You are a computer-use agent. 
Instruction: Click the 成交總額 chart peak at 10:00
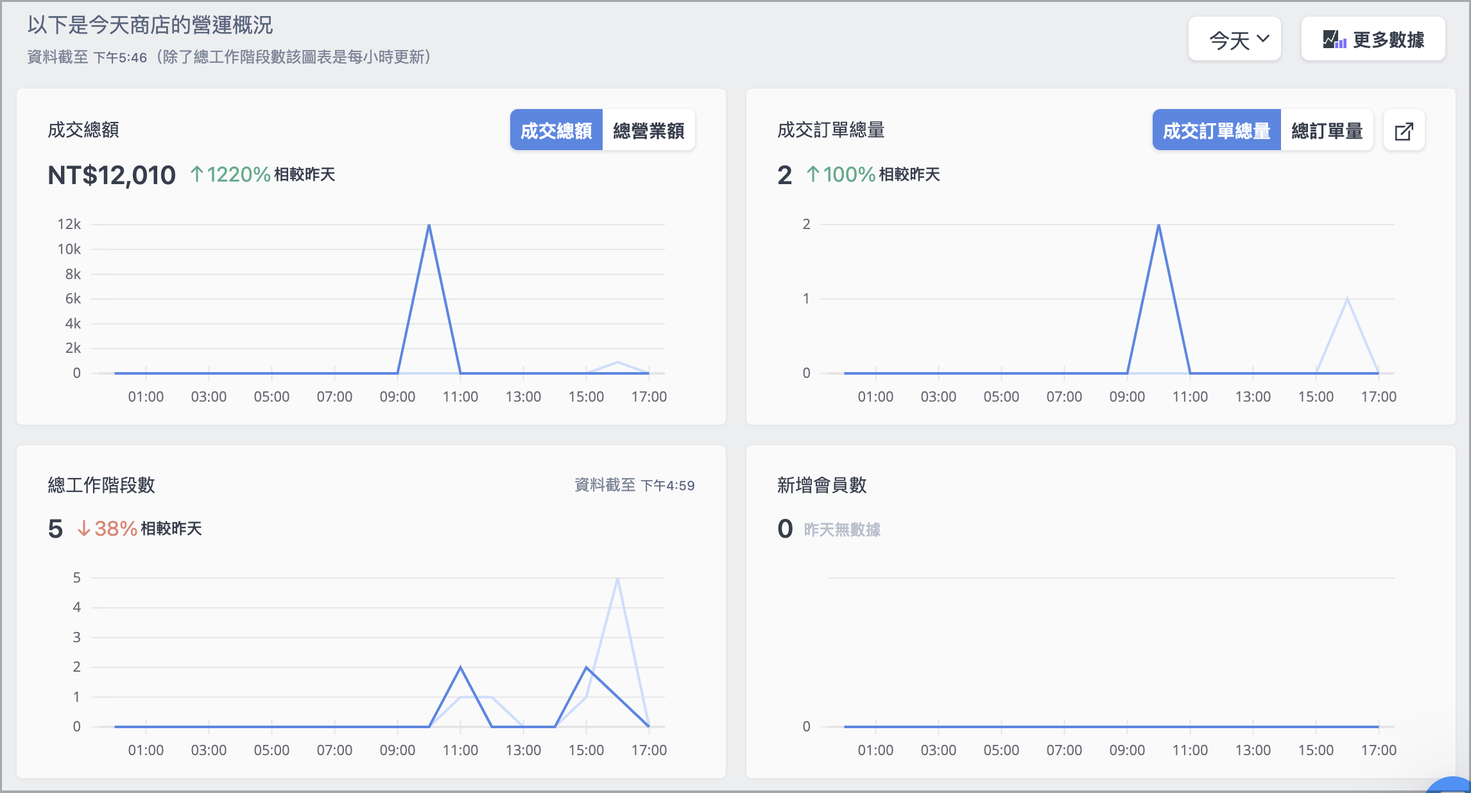(x=429, y=225)
